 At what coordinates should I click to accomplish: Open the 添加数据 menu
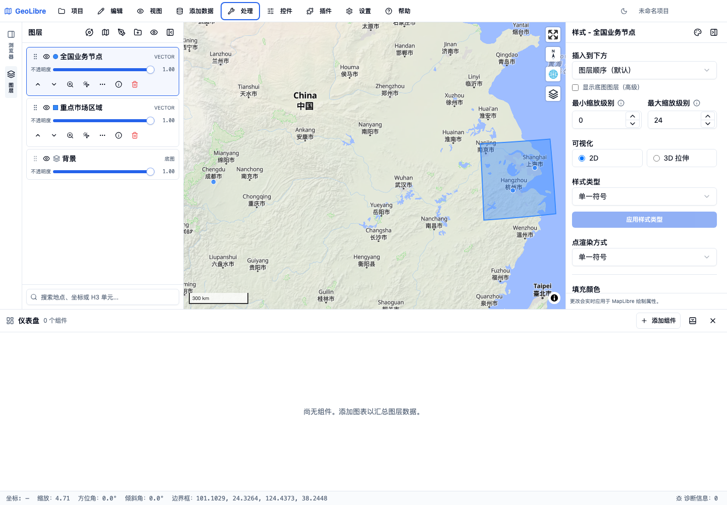195,11
